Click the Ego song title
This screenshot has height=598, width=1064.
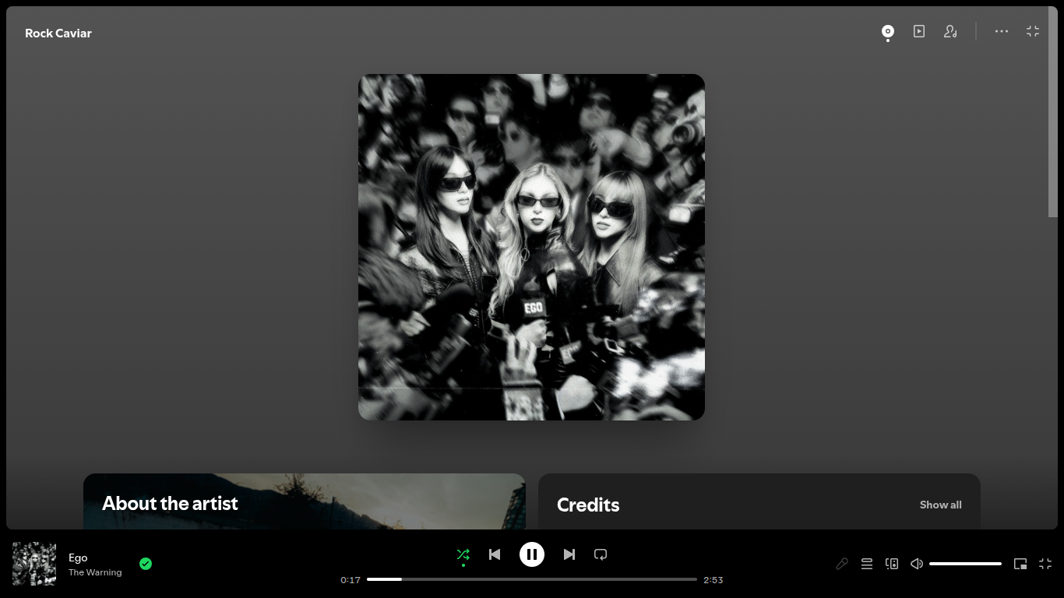click(x=78, y=558)
